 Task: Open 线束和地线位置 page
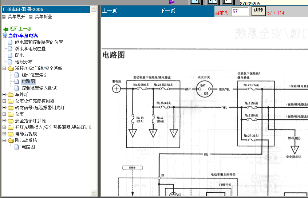31,49
